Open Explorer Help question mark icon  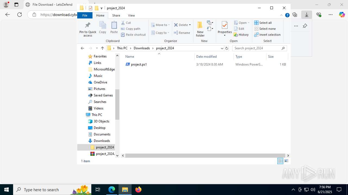tap(287, 15)
